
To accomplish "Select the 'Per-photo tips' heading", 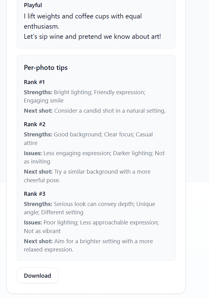I will pyautogui.click(x=45, y=67).
